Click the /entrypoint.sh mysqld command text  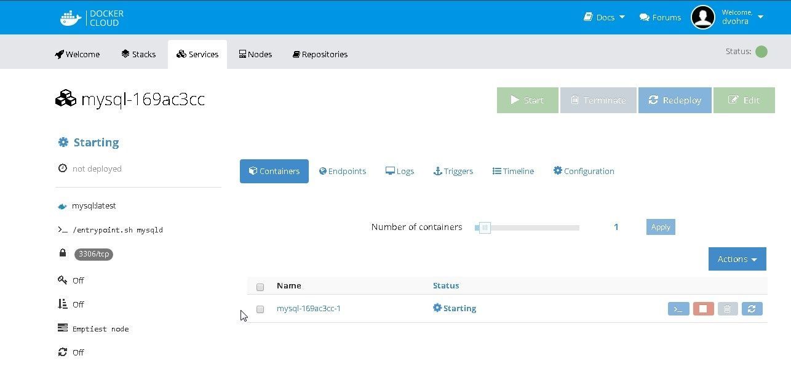pos(117,230)
